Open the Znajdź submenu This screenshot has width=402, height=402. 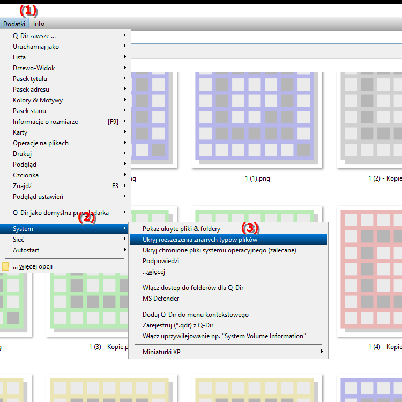point(65,186)
